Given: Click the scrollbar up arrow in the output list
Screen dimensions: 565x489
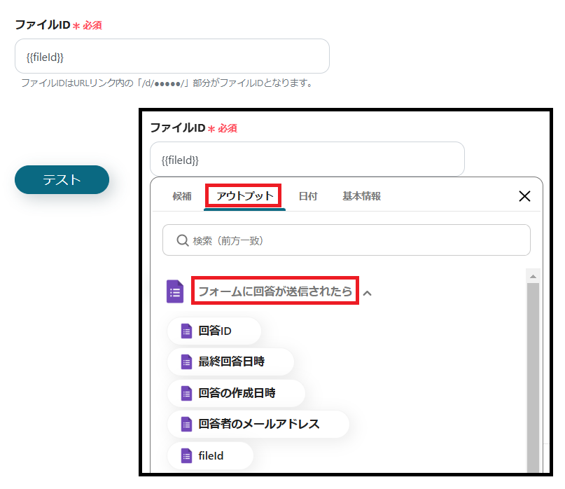Looking at the screenshot, I should pyautogui.click(x=533, y=276).
